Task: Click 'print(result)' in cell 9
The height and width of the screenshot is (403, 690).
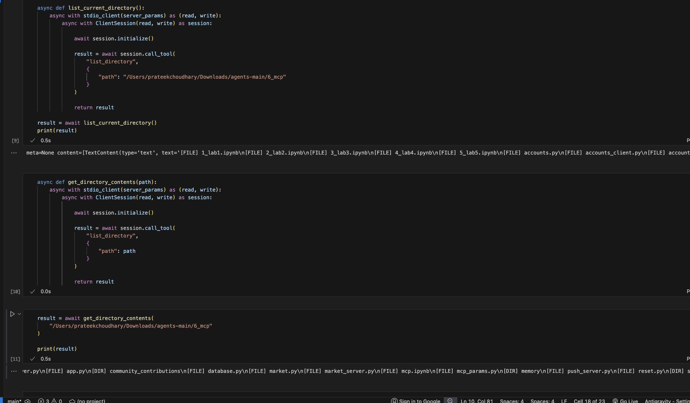Action: point(57,131)
